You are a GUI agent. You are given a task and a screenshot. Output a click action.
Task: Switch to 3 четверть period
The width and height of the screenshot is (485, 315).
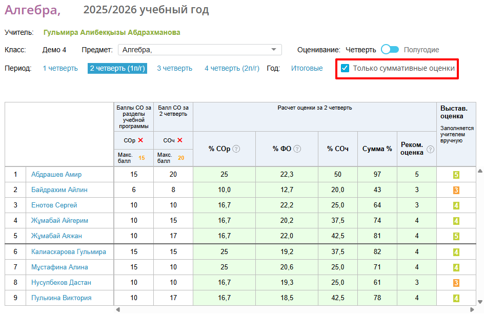(174, 69)
